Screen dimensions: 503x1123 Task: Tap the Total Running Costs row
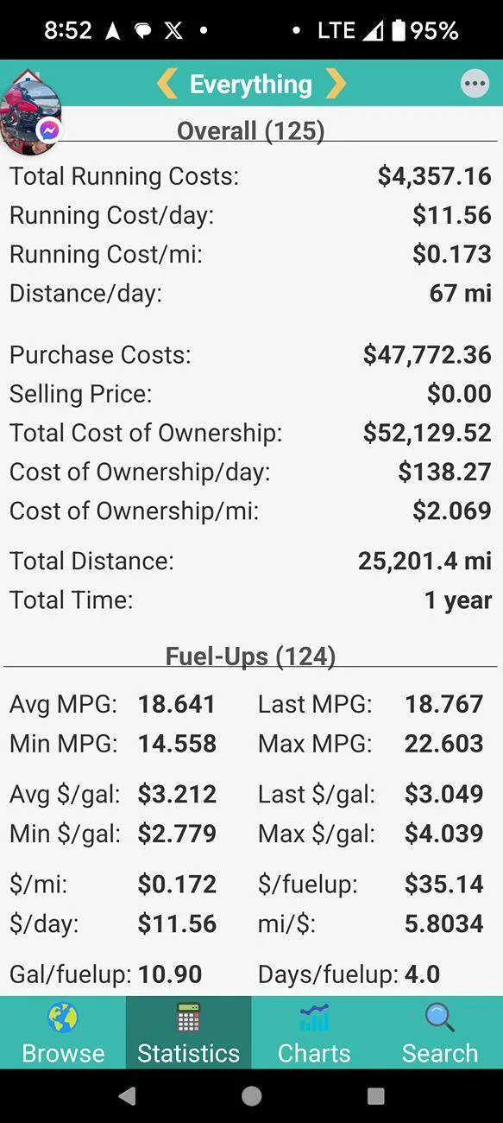tap(251, 176)
